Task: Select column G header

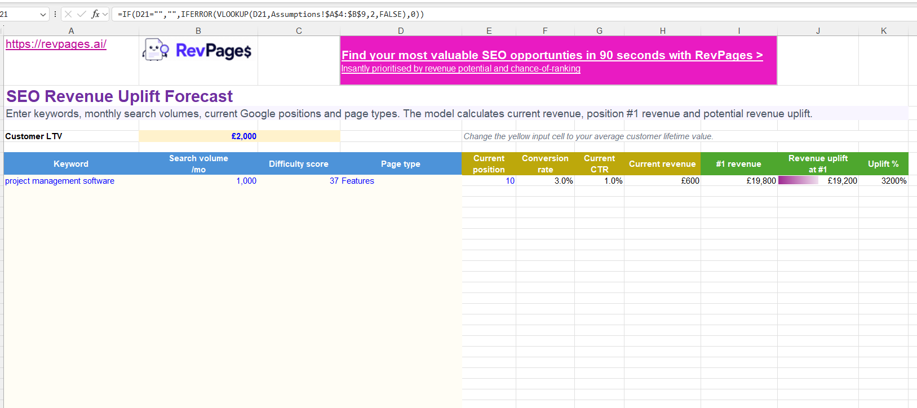Action: tap(599, 31)
